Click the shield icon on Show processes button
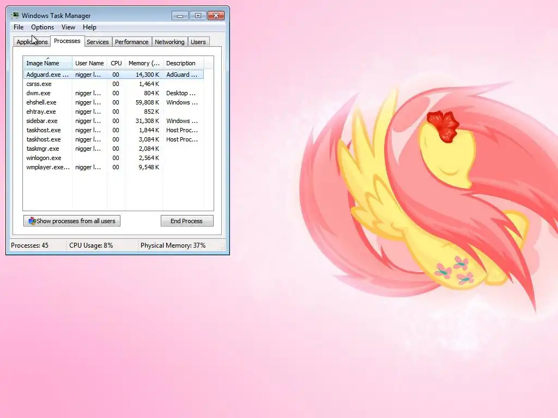This screenshot has width=558, height=418. [x=32, y=221]
